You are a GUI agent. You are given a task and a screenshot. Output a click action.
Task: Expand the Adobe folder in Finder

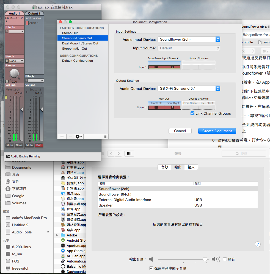[57, 235]
